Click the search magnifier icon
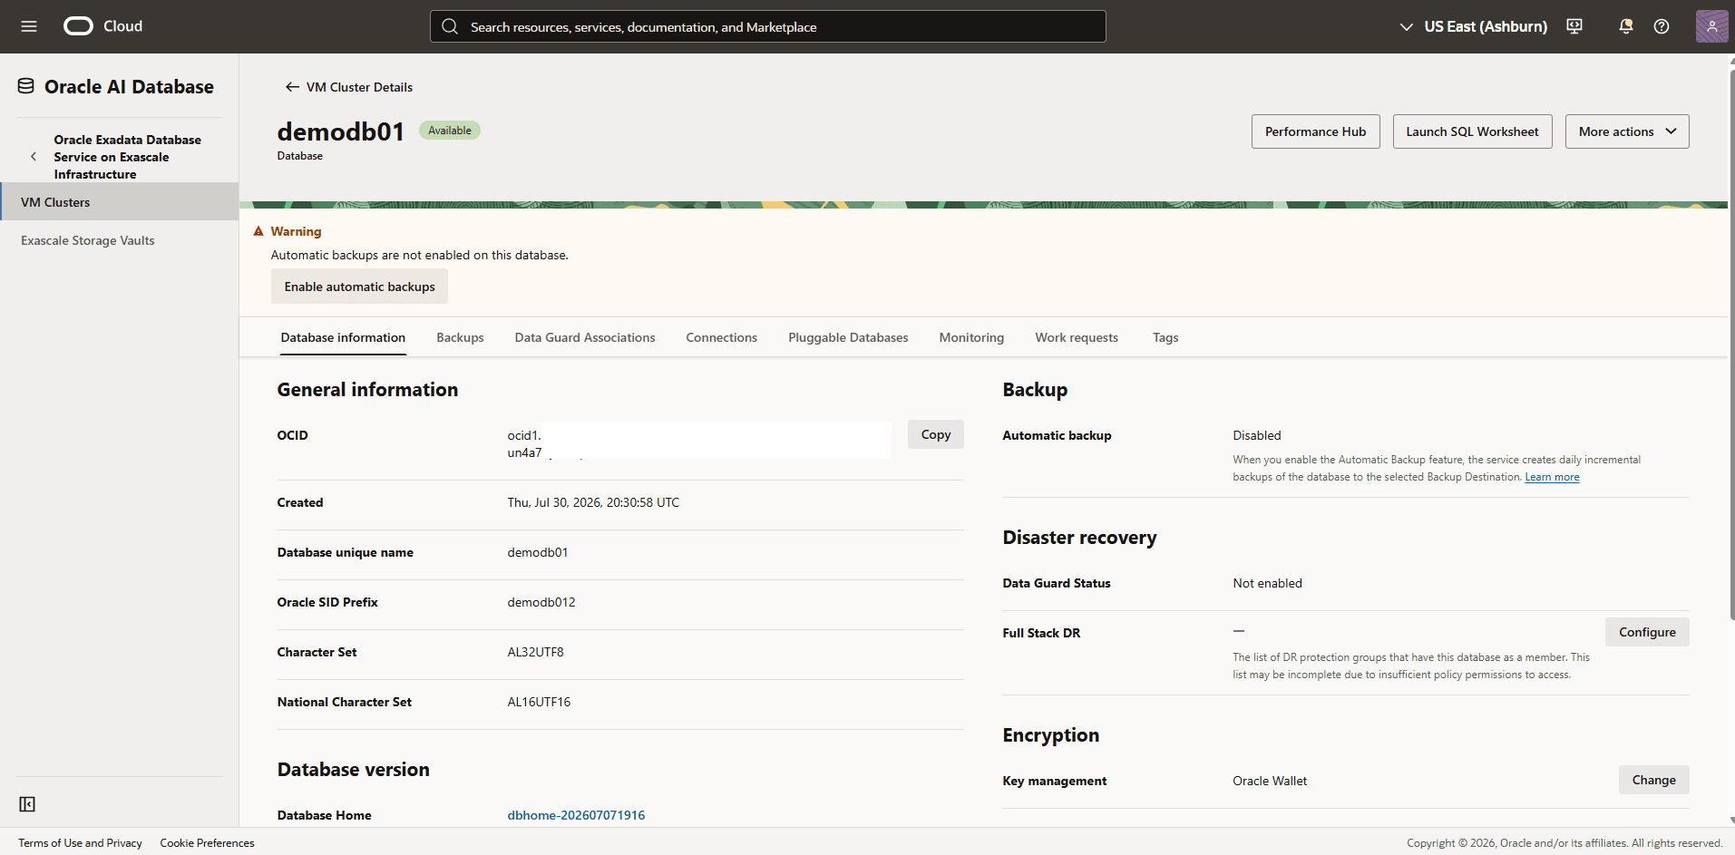 click(x=450, y=26)
